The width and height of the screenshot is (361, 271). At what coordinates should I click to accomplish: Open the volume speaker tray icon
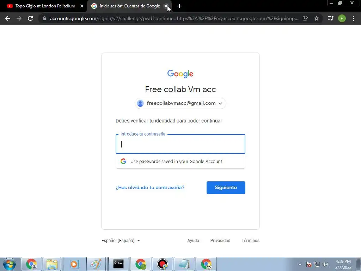(x=325, y=264)
